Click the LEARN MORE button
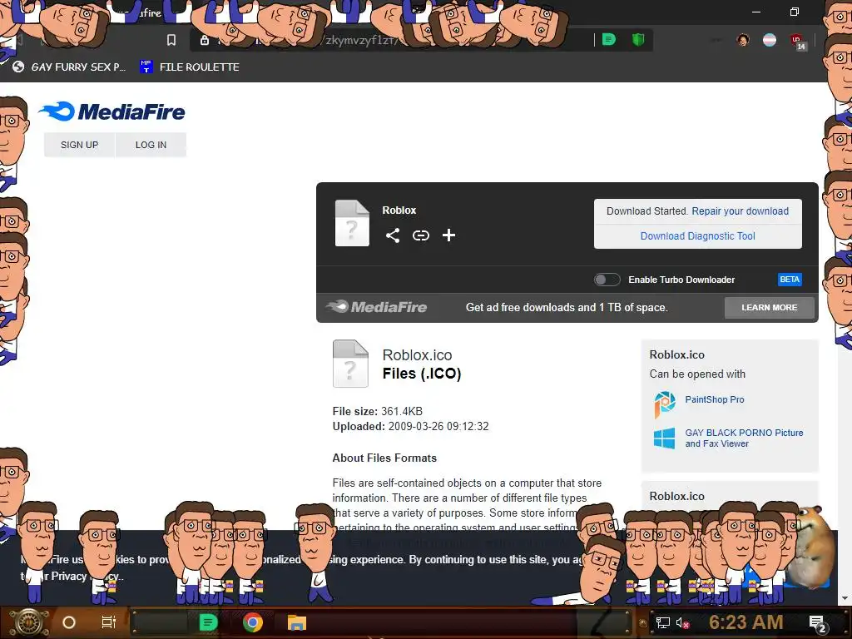Image resolution: width=852 pixels, height=639 pixels. pyautogui.click(x=770, y=308)
